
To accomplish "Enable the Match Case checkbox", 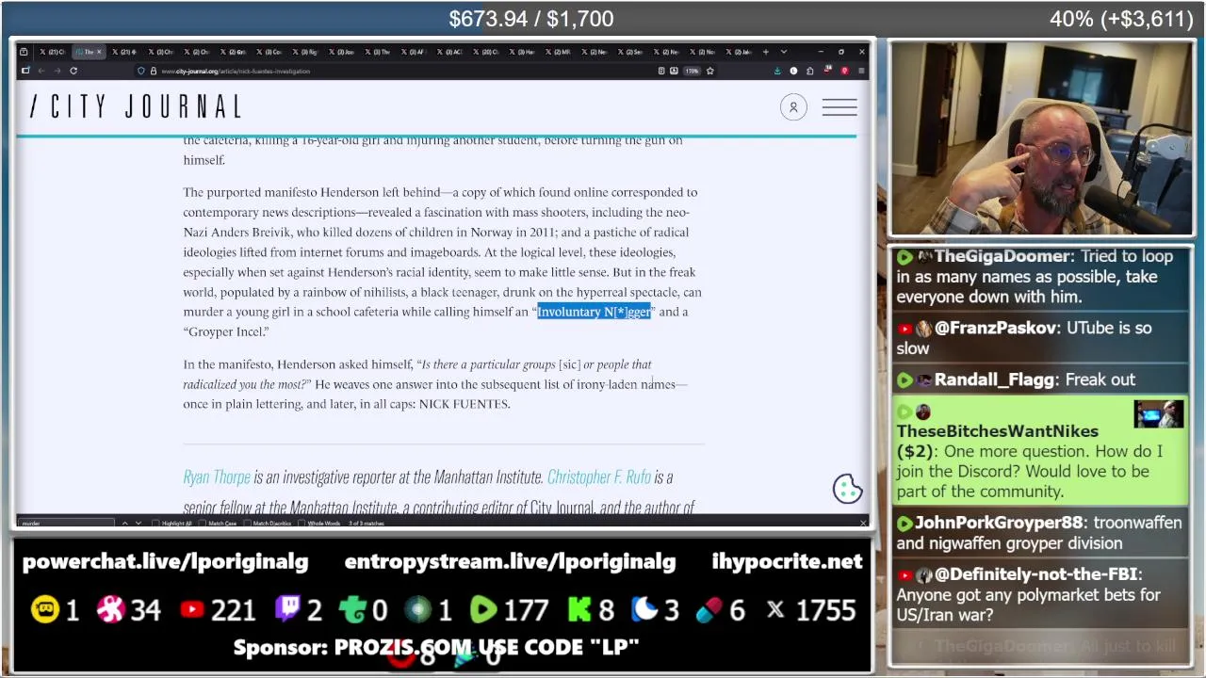I will click(x=203, y=524).
